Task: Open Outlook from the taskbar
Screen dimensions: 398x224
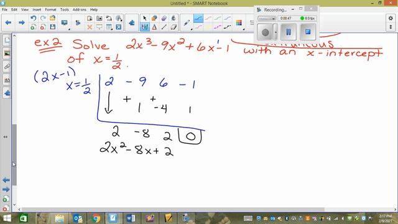Action: pyautogui.click(x=78, y=218)
